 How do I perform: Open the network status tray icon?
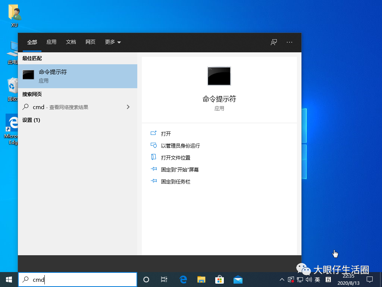299,279
